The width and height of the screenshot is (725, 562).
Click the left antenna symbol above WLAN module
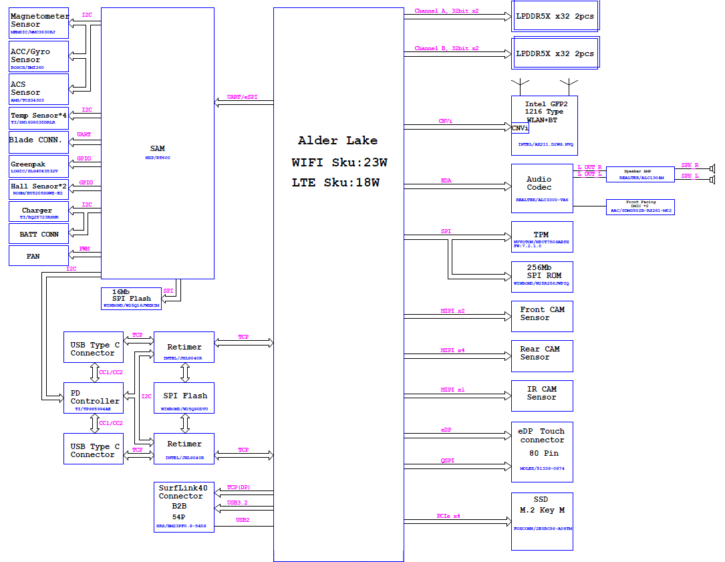coord(521,86)
